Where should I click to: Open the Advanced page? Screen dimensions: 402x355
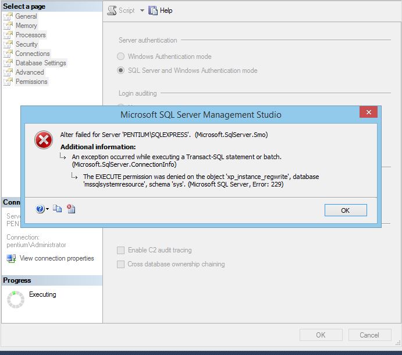(30, 72)
